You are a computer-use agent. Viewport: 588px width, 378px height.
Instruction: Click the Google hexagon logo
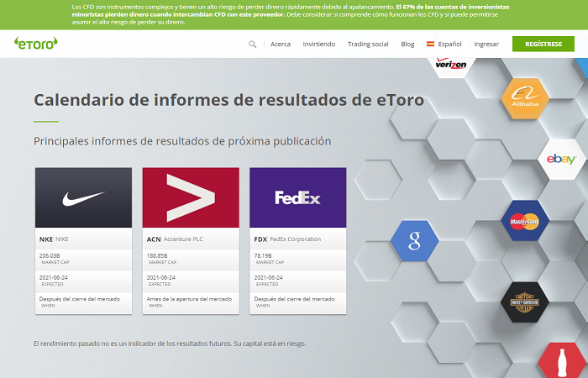click(414, 241)
